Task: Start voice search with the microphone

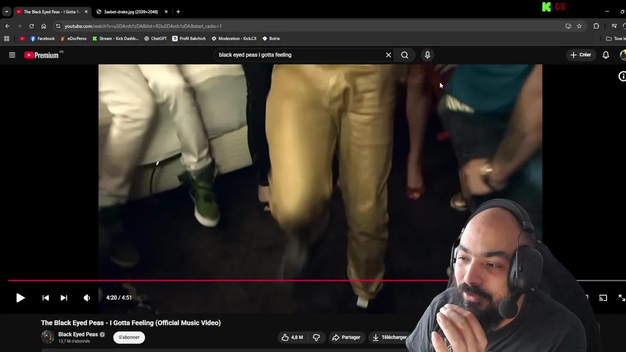Action: pos(427,55)
